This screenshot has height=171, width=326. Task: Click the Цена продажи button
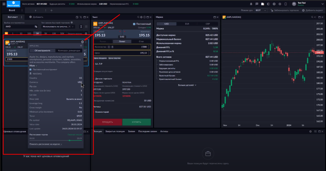pos(100,58)
